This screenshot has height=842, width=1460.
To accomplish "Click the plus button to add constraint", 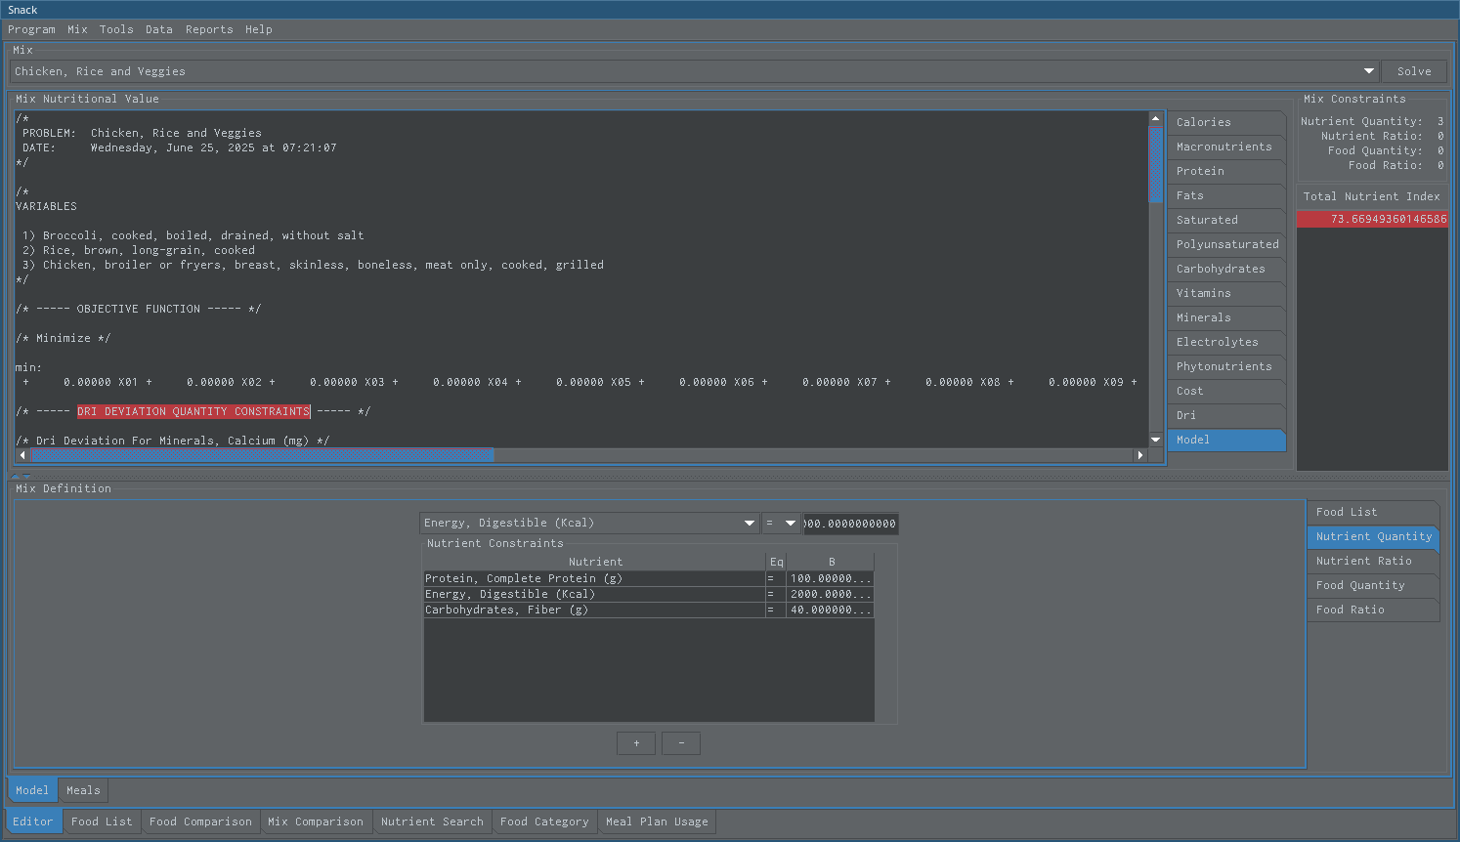I will (x=636, y=743).
